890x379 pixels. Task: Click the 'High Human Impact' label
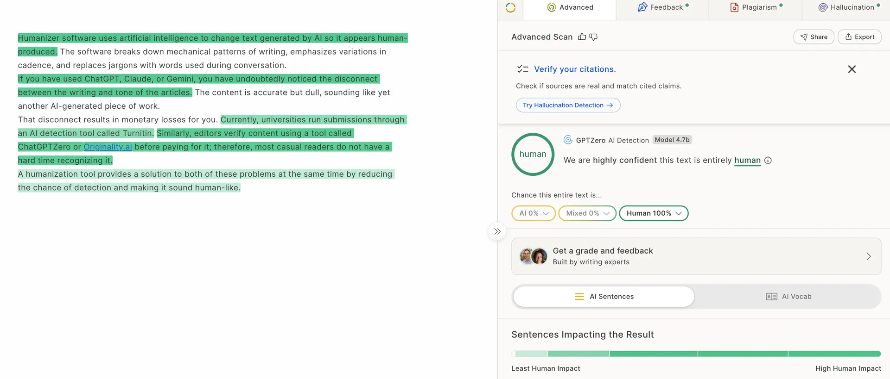coord(848,368)
